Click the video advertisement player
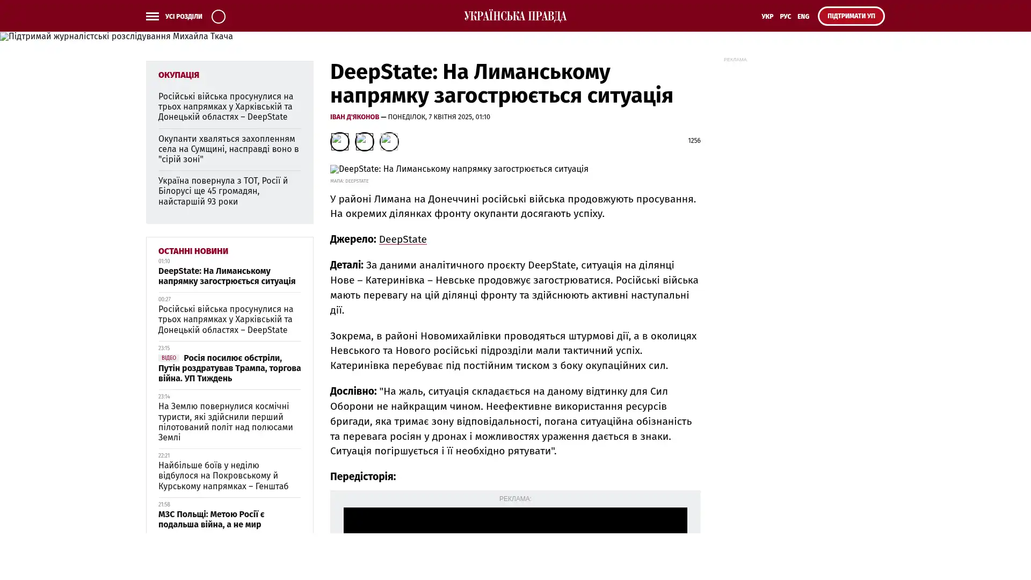1031x580 pixels. 515,520
